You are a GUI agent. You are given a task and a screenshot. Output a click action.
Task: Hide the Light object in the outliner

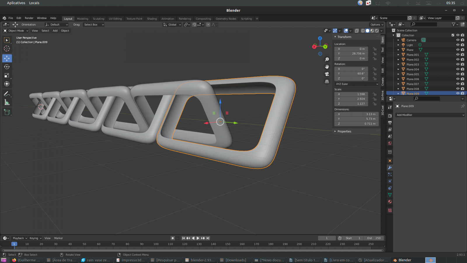[x=458, y=45]
